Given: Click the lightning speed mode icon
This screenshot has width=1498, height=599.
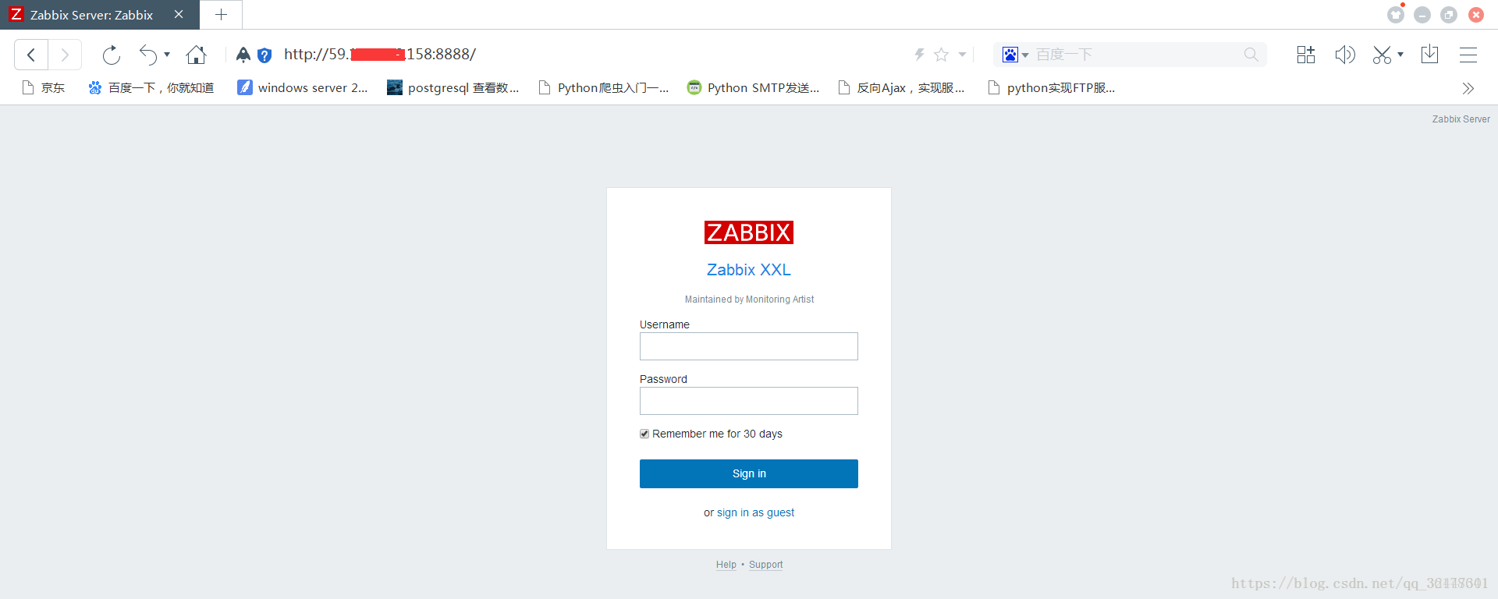Looking at the screenshot, I should coord(920,55).
